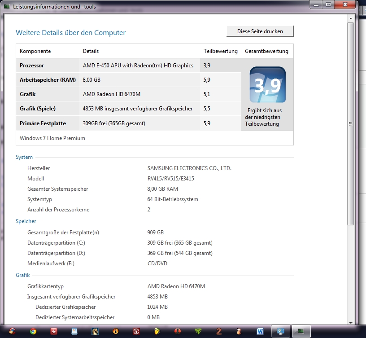Click model value 'RV415/RV515/E3415'
The width and height of the screenshot is (366, 338).
[170, 179]
